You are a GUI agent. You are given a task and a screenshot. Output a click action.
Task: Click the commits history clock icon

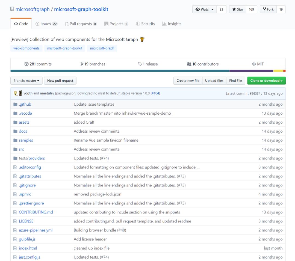pos(26,64)
